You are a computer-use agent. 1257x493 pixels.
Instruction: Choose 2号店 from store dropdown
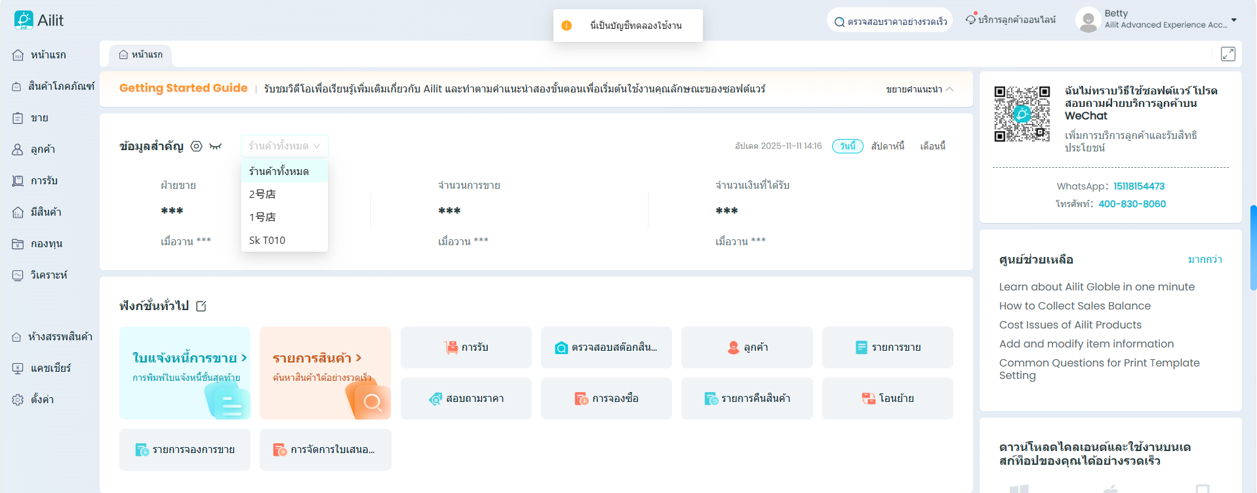click(x=263, y=194)
